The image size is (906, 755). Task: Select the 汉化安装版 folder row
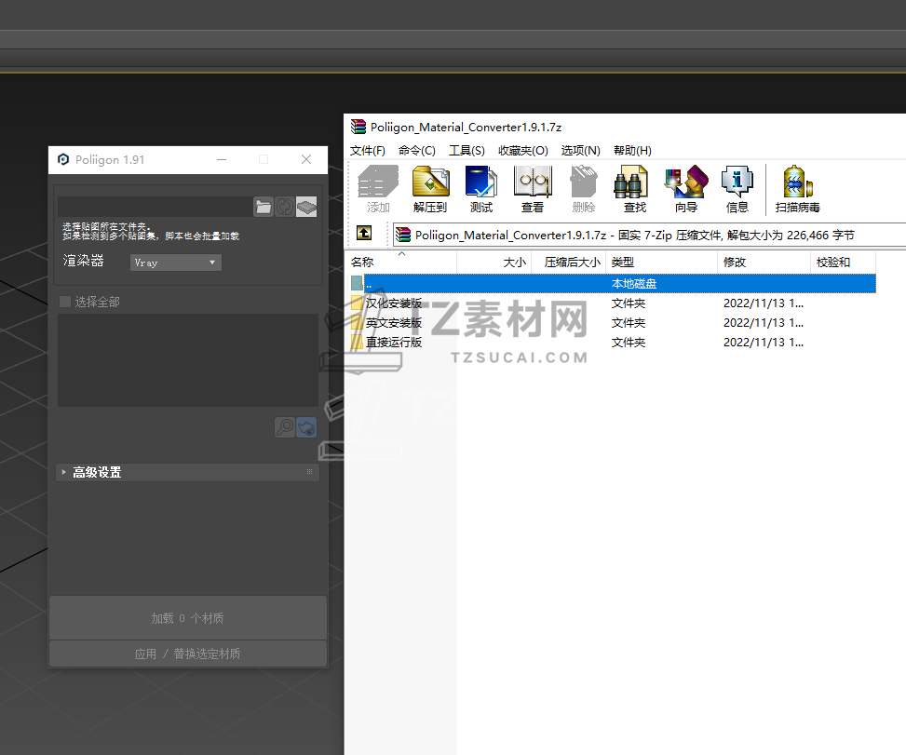pos(613,303)
